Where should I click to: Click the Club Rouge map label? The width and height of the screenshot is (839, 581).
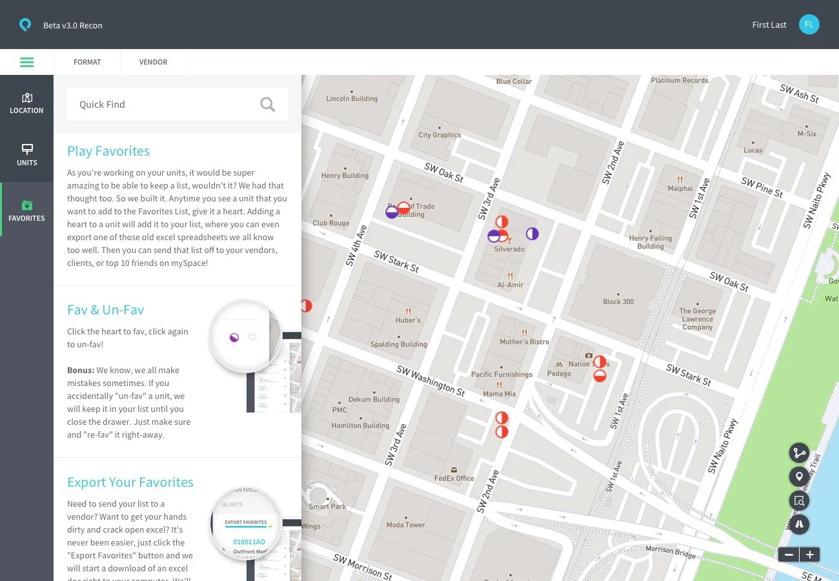tap(331, 223)
